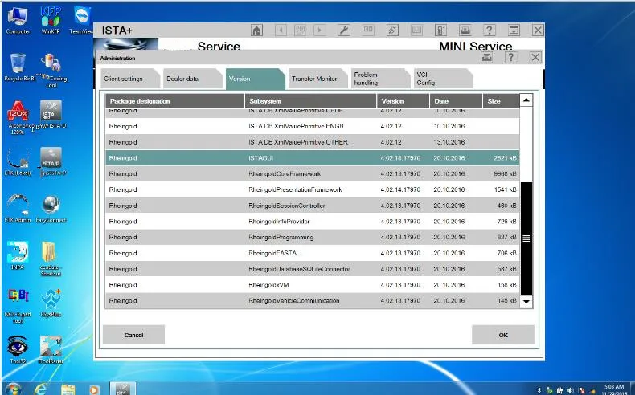
Task: Open the Coding tool desktop icon
Action: click(51, 71)
